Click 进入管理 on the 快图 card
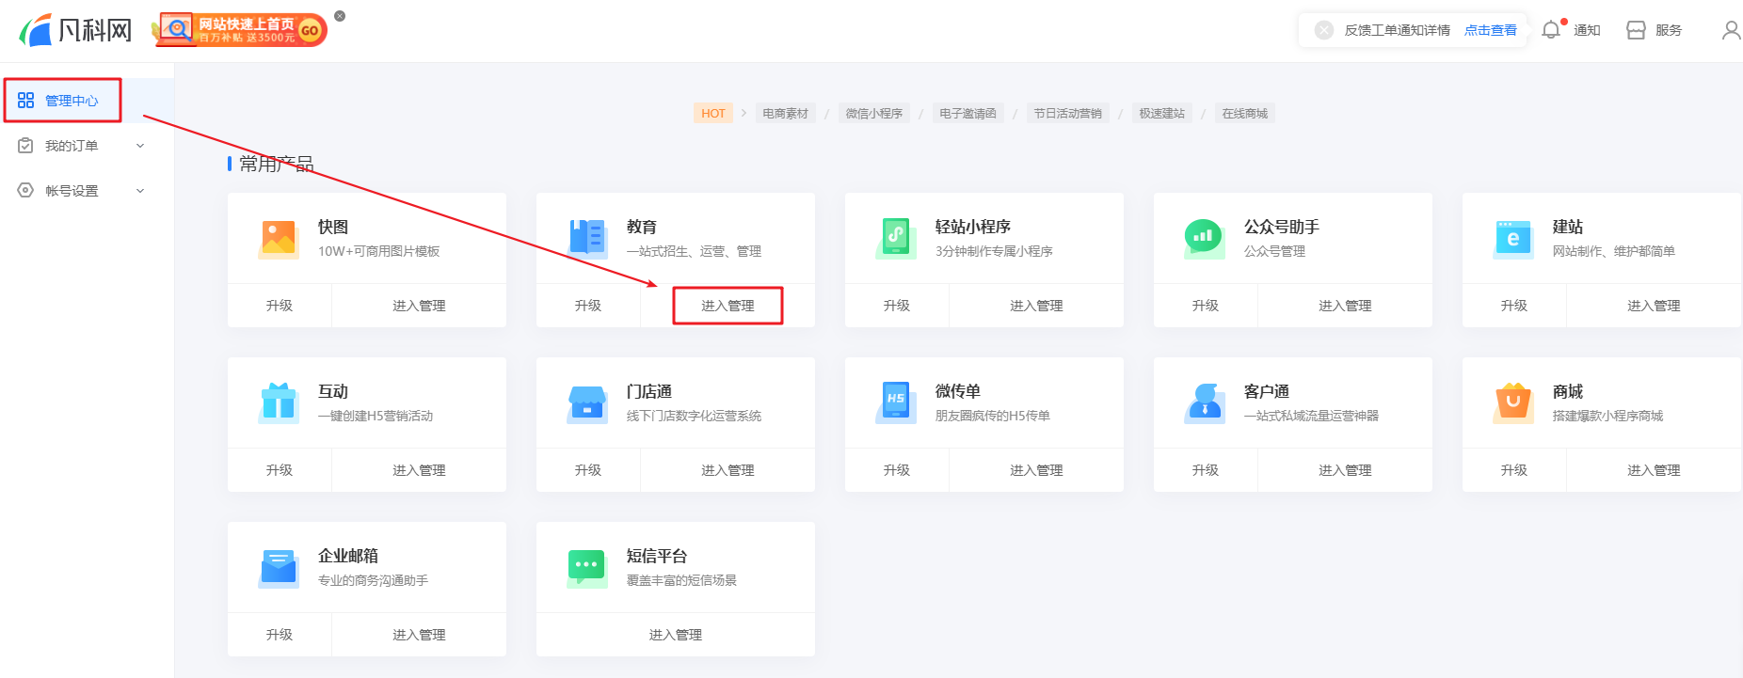 [x=419, y=306]
